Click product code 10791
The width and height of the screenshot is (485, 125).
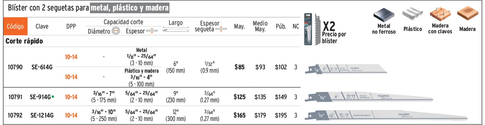click(x=15, y=97)
